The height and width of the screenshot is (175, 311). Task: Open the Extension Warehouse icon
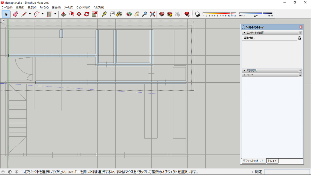pos(169,14)
